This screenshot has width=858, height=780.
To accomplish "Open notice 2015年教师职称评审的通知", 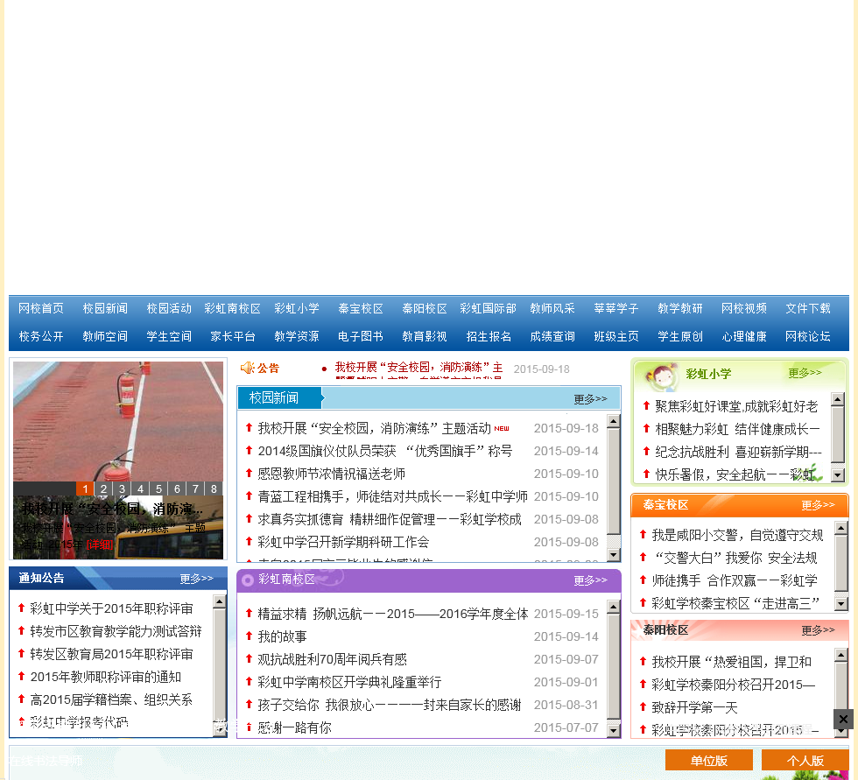I will point(106,678).
